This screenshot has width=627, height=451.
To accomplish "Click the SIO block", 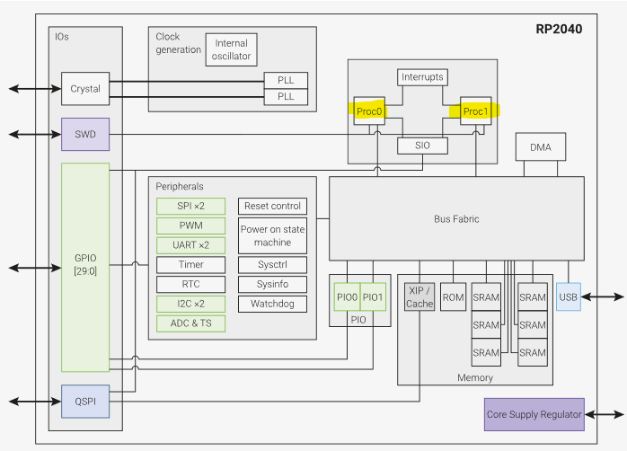I will [x=422, y=146].
